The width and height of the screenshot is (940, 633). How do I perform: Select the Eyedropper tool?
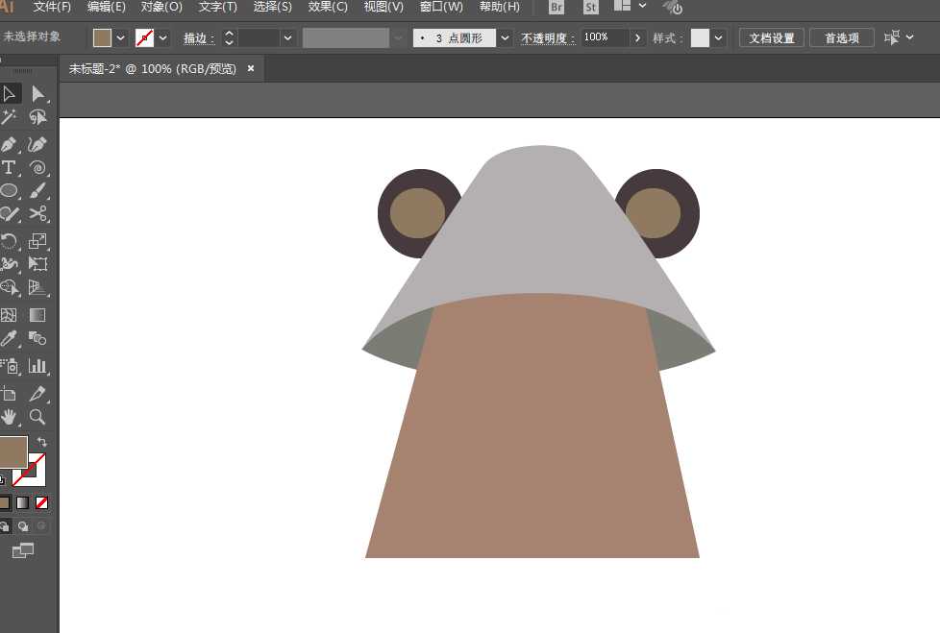[x=9, y=338]
